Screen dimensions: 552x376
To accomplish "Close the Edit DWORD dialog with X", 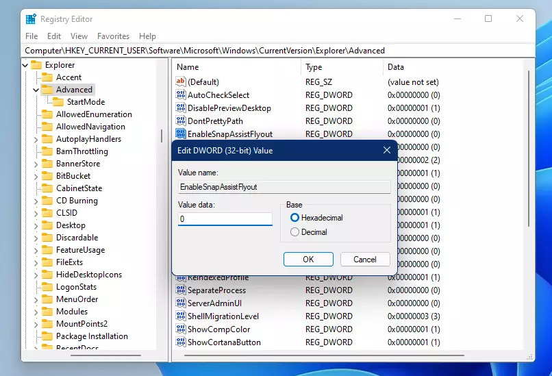I will click(386, 150).
